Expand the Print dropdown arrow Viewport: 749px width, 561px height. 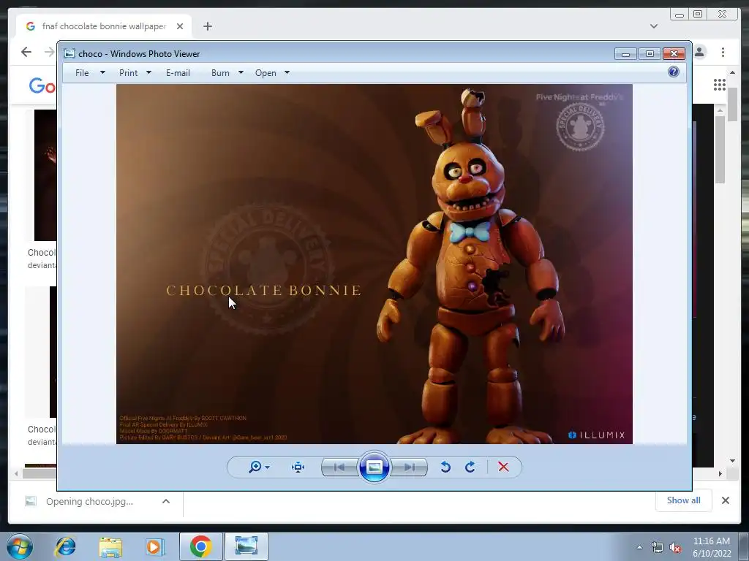click(x=148, y=72)
